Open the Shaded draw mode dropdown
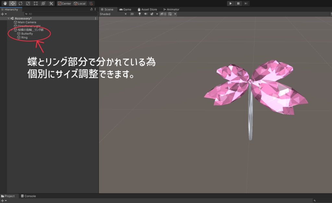This screenshot has width=332, height=203. pyautogui.click(x=113, y=14)
